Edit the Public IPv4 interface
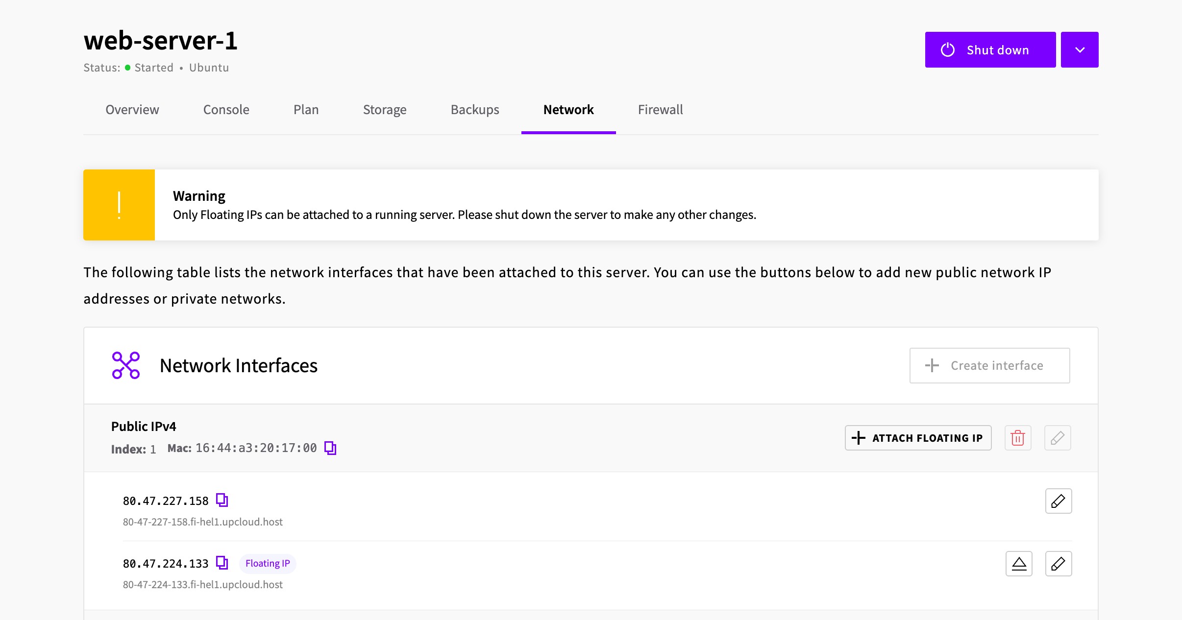1182x620 pixels. point(1058,438)
